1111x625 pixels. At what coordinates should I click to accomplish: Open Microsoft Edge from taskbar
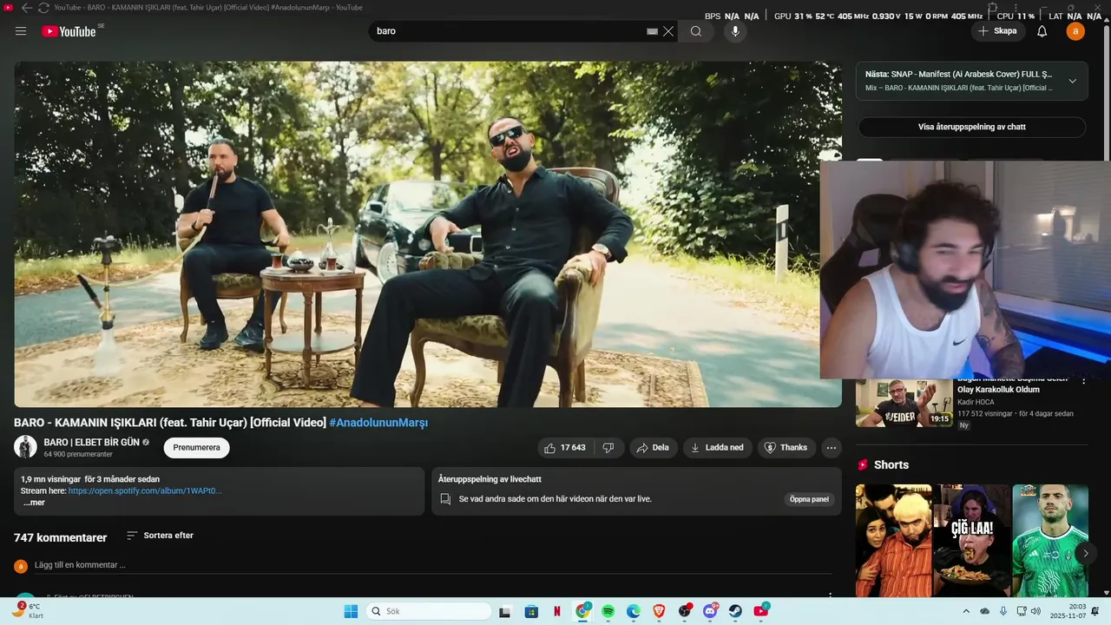click(634, 611)
